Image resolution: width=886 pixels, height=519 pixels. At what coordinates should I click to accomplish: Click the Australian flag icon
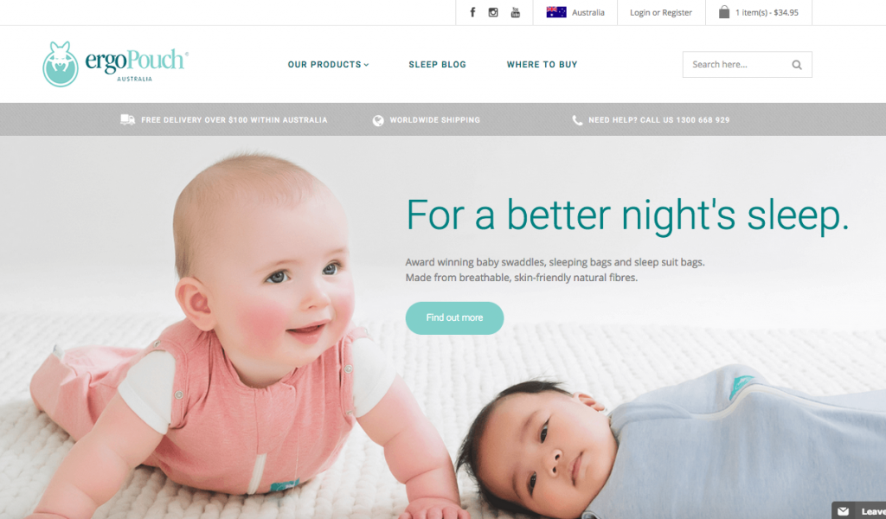pos(556,12)
